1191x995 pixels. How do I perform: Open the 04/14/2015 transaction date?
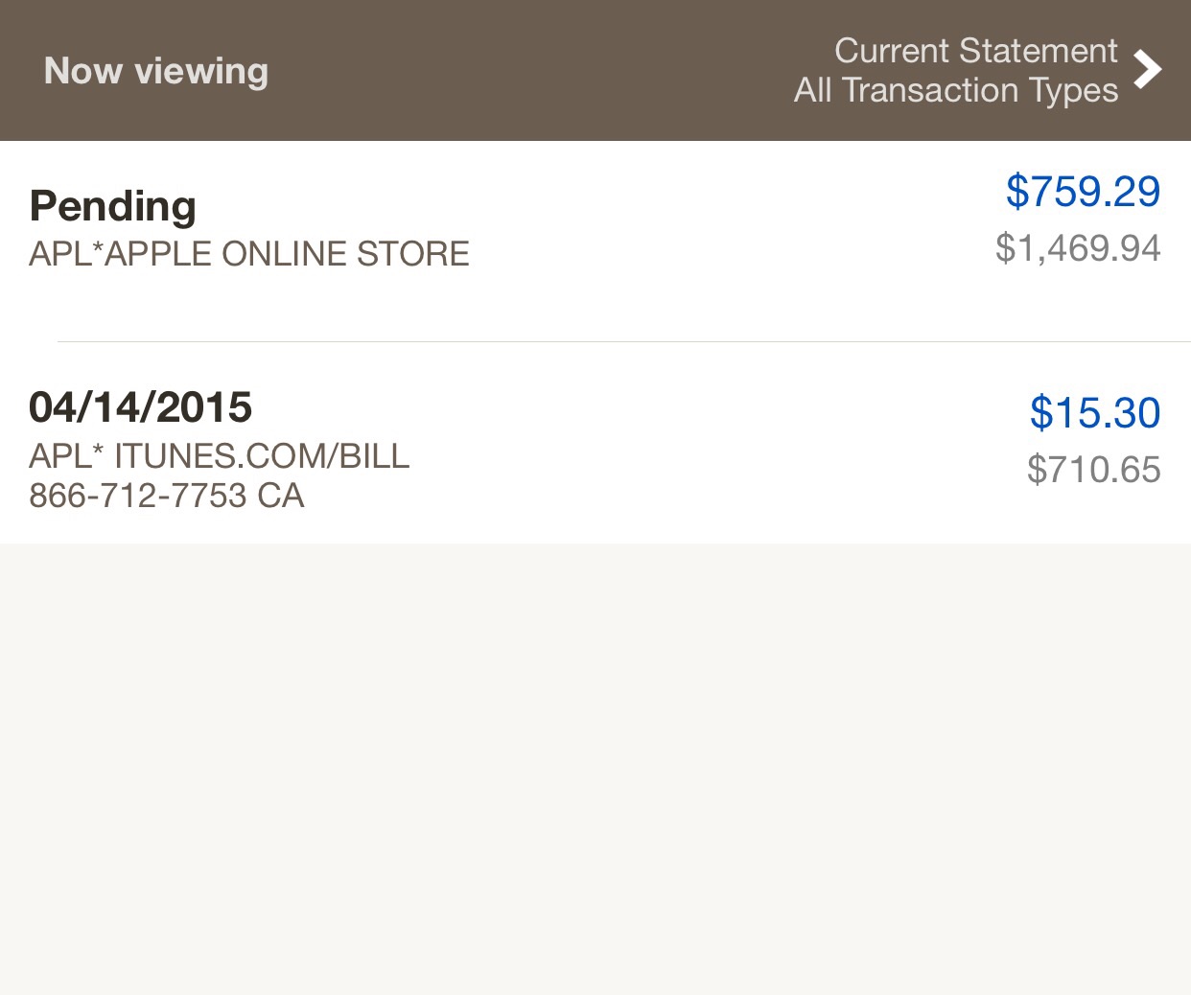point(141,407)
